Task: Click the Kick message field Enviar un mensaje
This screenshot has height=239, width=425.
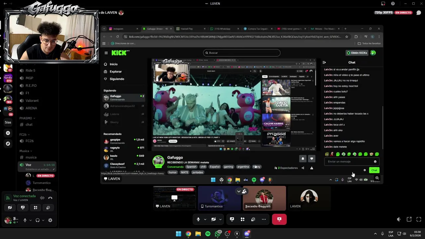Action: 352,162
